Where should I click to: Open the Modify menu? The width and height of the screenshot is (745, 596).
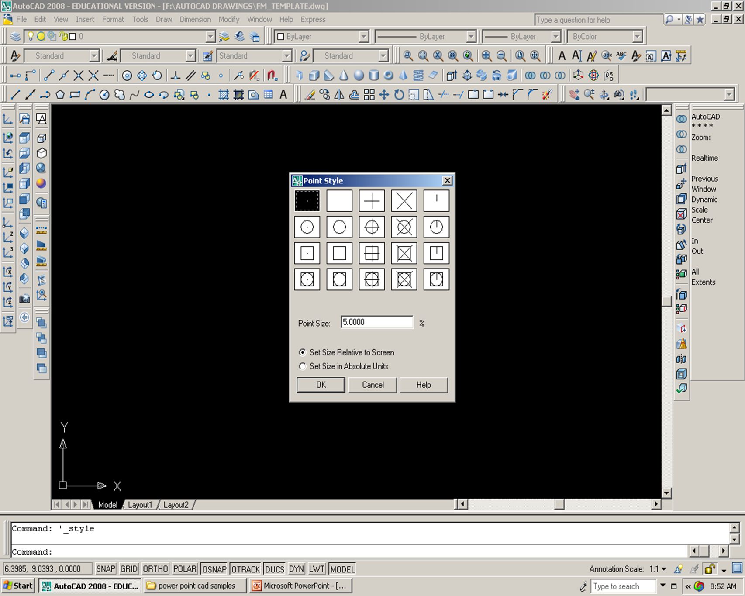point(229,19)
